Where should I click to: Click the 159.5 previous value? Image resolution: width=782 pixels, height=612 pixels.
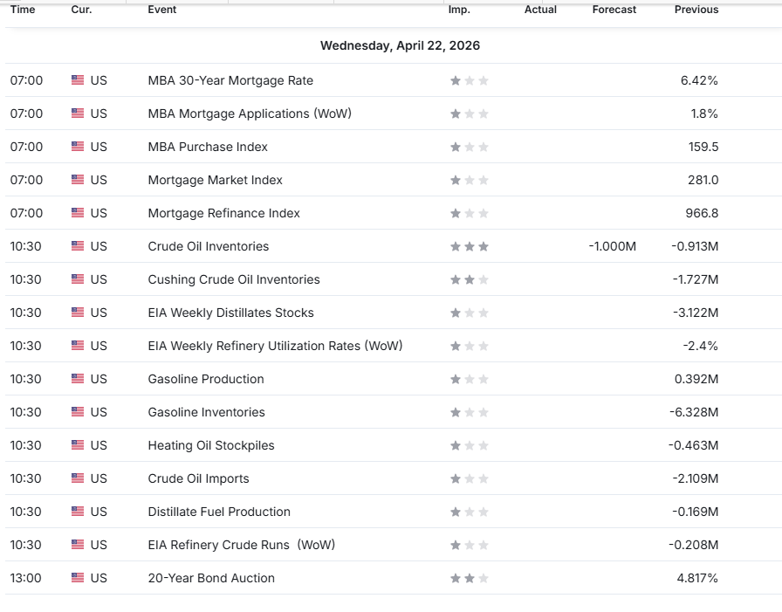point(703,147)
